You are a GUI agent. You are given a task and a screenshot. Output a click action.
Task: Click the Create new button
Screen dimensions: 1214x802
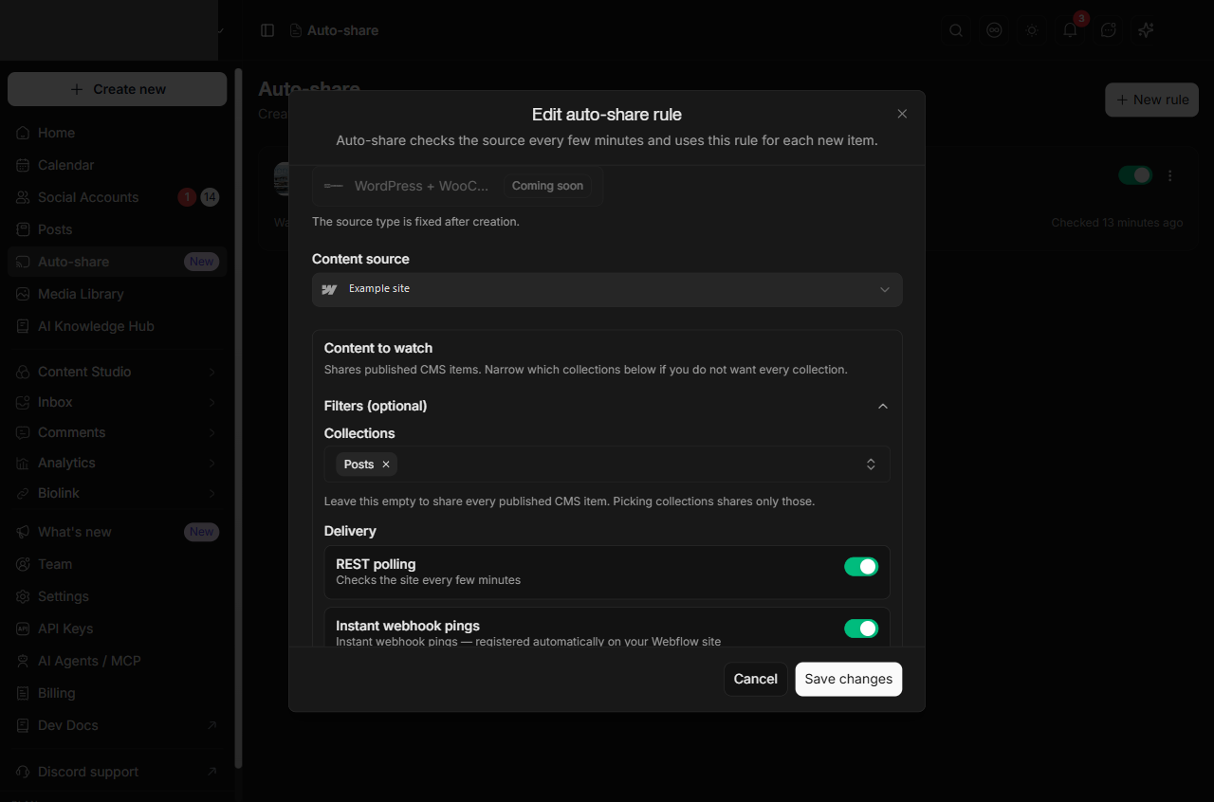pos(117,89)
